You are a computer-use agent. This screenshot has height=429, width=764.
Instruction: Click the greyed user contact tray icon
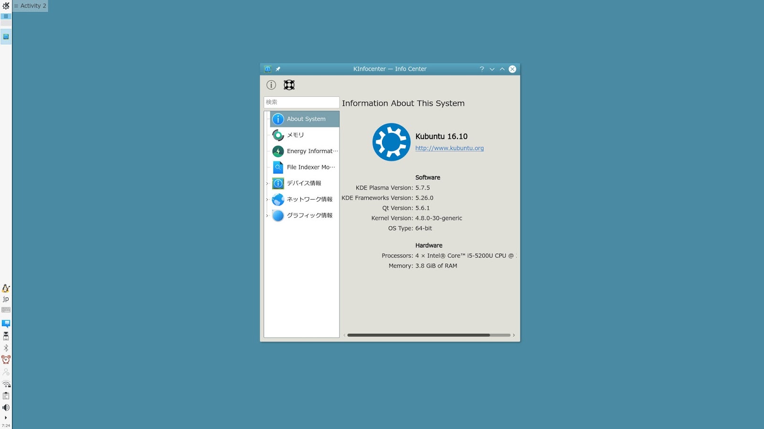(6, 372)
